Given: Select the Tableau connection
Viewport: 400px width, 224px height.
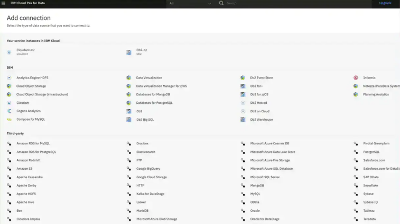Looking at the screenshot, I should coord(369,210).
